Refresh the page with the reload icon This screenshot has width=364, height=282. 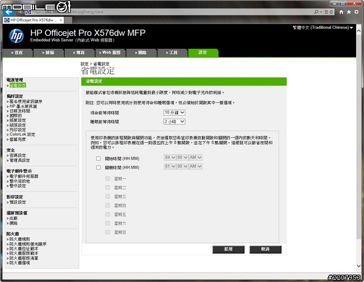point(331,11)
